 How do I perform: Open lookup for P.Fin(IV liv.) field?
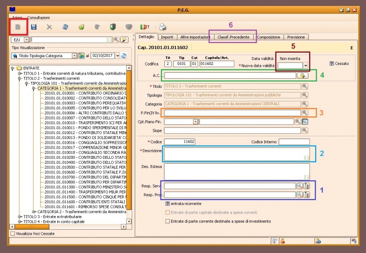coord(305,113)
